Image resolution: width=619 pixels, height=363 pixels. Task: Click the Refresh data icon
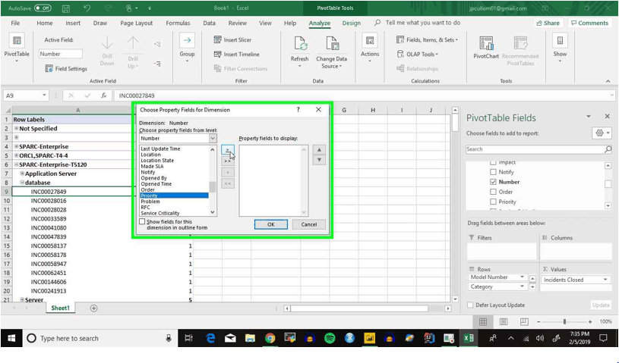[x=300, y=43]
